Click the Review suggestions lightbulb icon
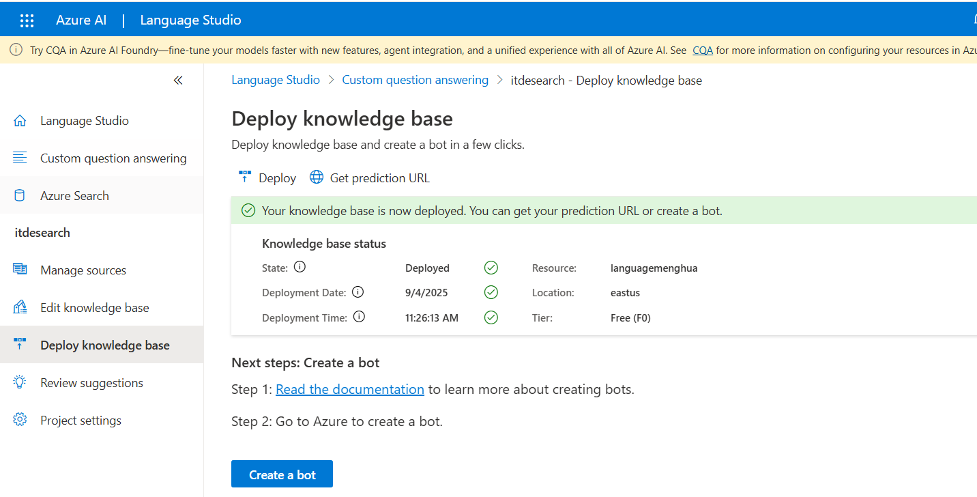Screen dimensions: 977x497 20,382
